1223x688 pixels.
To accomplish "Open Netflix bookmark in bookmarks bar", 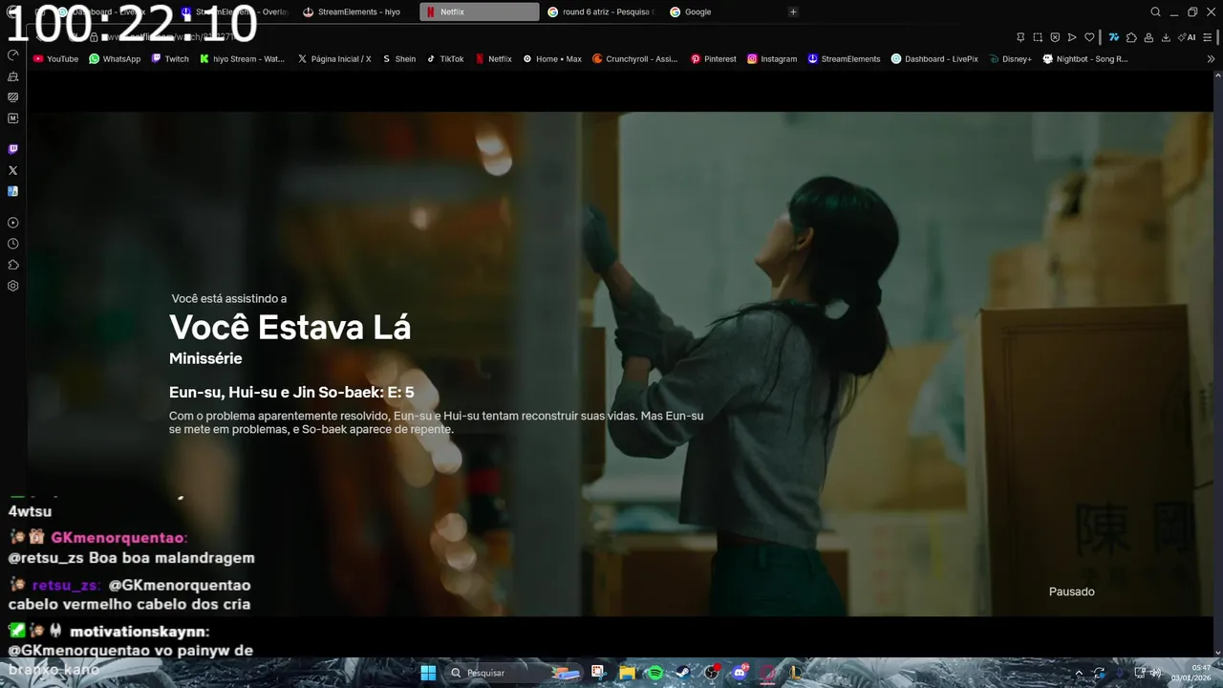I will coord(494,58).
